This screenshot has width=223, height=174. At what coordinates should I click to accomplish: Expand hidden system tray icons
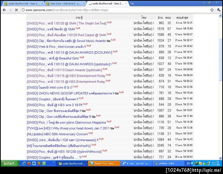click(192, 163)
